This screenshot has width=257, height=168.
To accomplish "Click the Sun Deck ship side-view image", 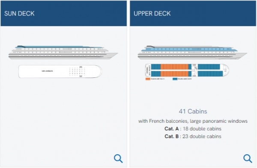I will [x=63, y=53].
